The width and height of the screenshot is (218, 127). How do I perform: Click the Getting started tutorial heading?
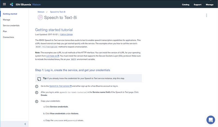pos(54,30)
